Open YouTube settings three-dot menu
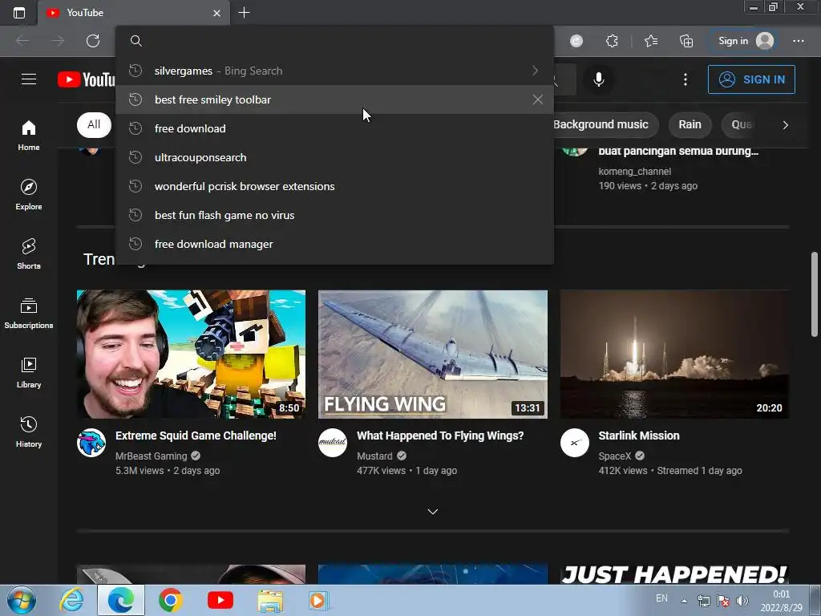 (685, 79)
